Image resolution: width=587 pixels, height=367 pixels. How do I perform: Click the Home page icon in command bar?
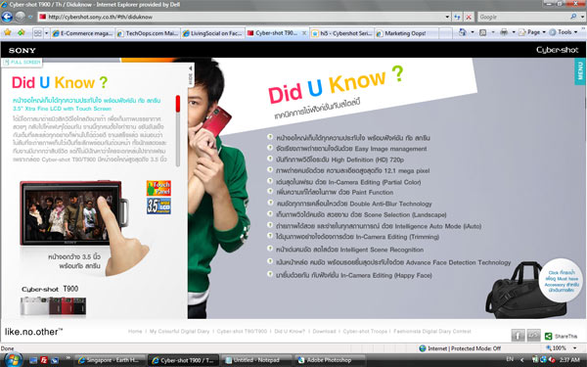tap(463, 32)
